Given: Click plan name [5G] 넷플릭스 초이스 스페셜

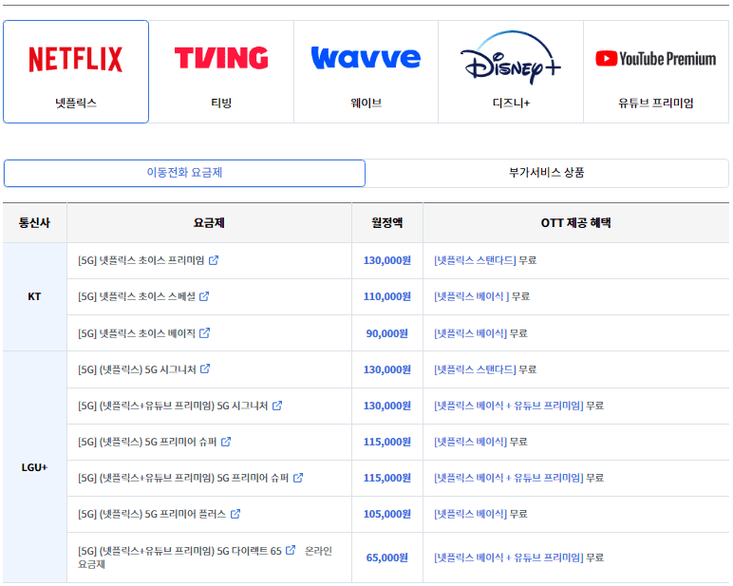Looking at the screenshot, I should [137, 296].
